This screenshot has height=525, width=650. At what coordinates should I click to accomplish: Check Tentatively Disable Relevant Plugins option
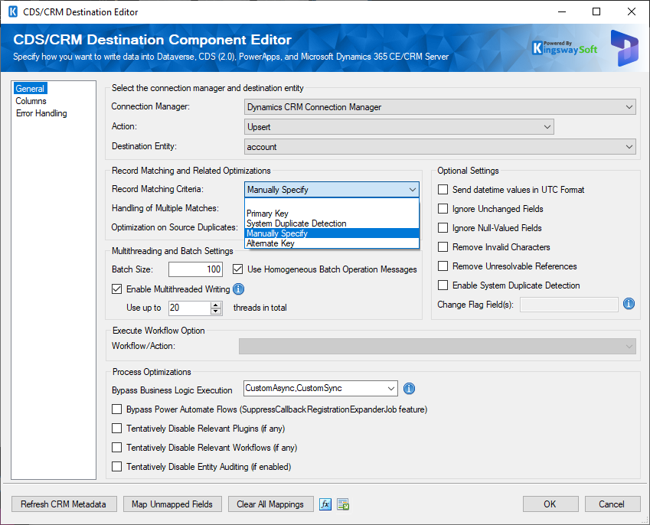pos(116,429)
